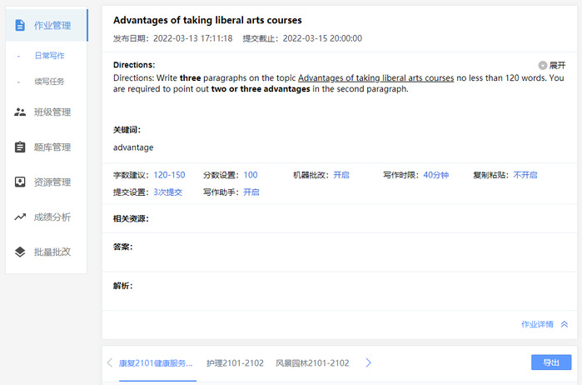The image size is (582, 385).
Task: Click the 作业管理 document icon
Action: click(21, 25)
